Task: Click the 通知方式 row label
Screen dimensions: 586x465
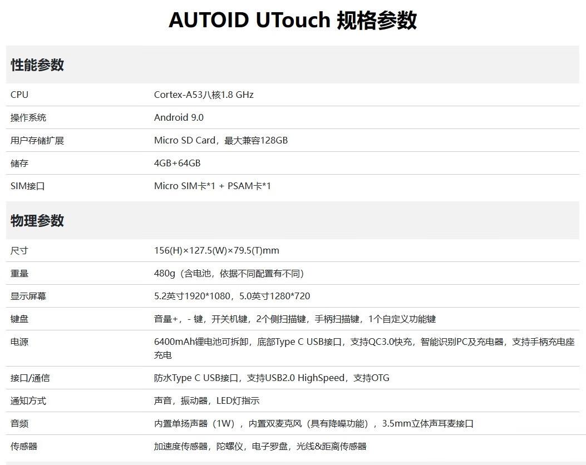Action: (28, 401)
